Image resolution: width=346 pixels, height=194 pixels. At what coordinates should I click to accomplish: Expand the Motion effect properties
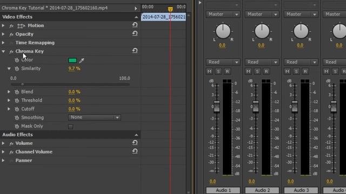click(x=3, y=25)
